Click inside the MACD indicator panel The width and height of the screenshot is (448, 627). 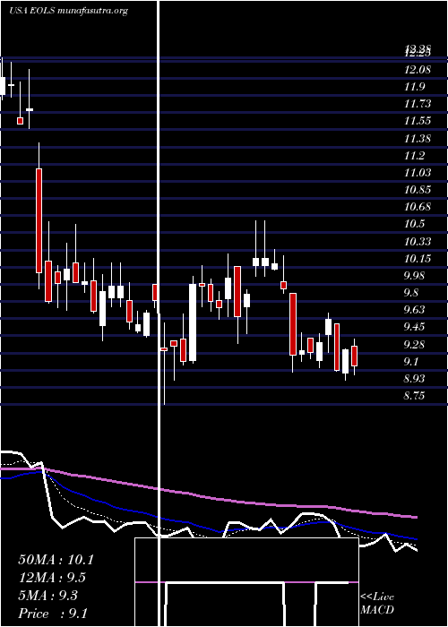(246, 582)
